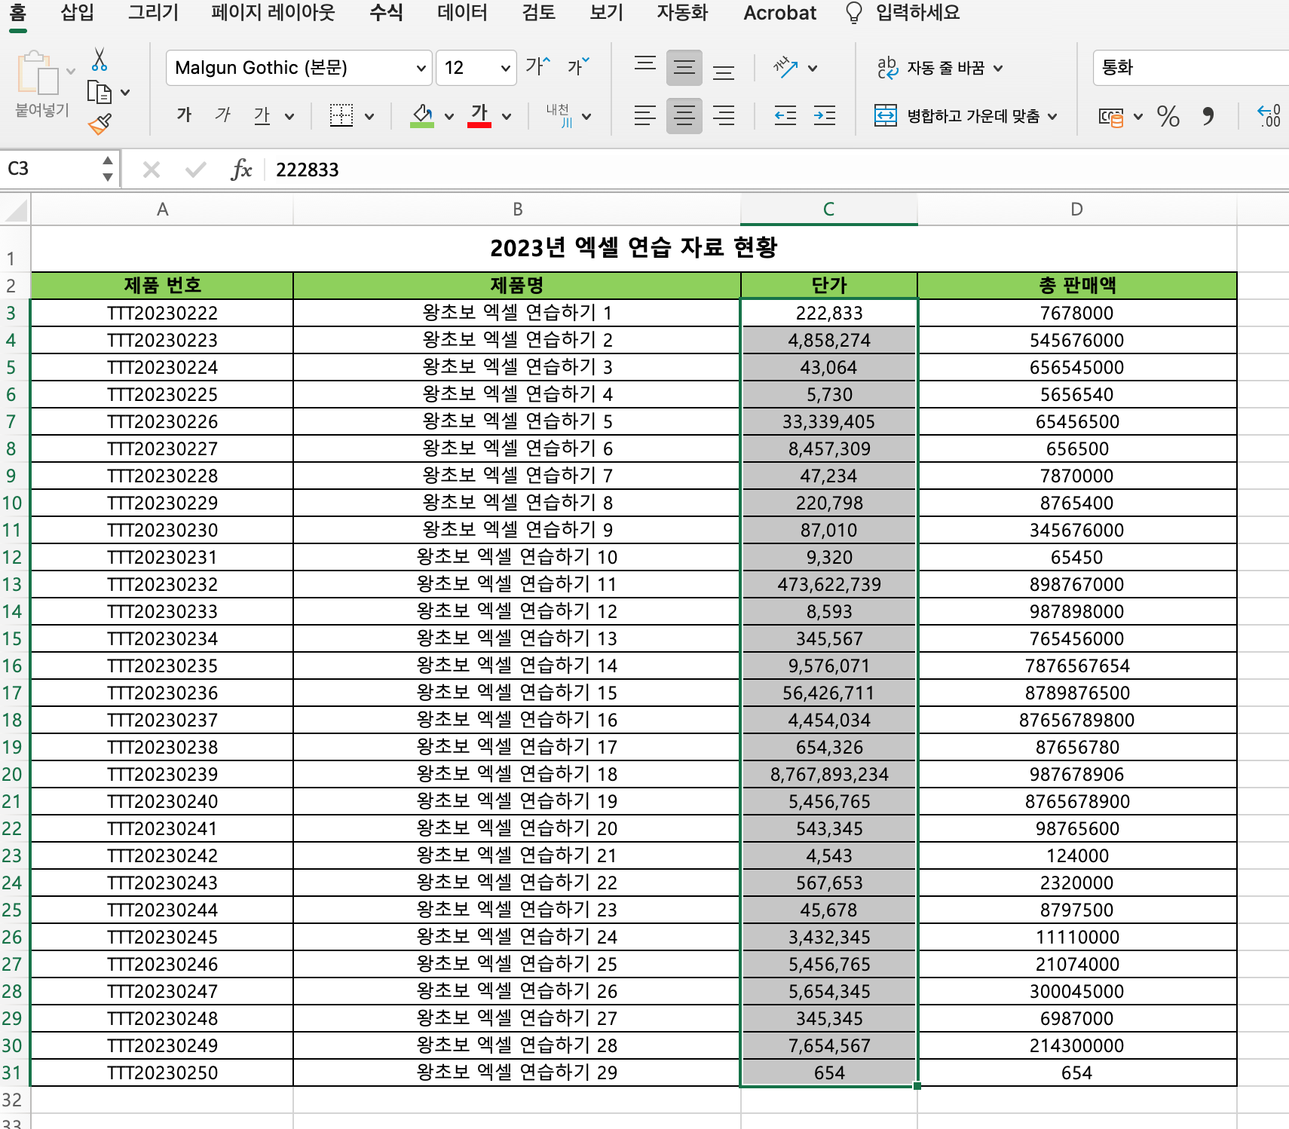Image resolution: width=1289 pixels, height=1129 pixels.
Task: Decrease font size with smaller 가 icon
Action: (x=579, y=66)
